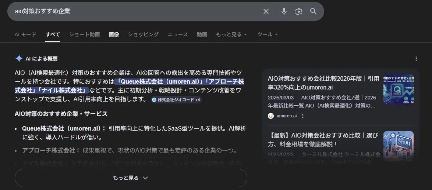
Task: Open the ツール dropdown menu
Action: 267,34
